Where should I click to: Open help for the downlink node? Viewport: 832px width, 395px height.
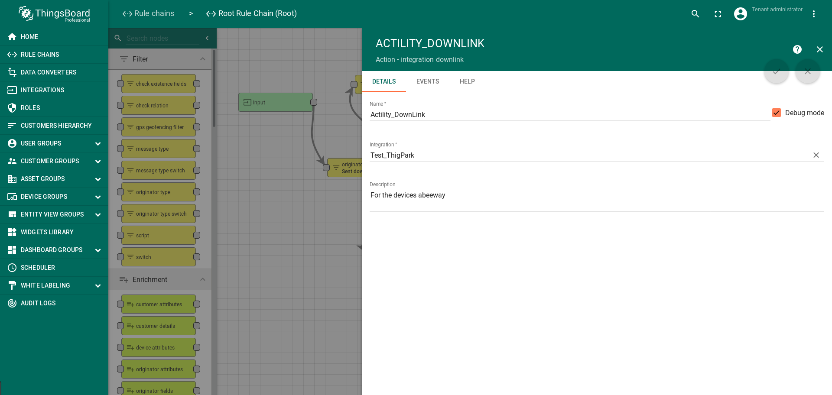(x=797, y=49)
